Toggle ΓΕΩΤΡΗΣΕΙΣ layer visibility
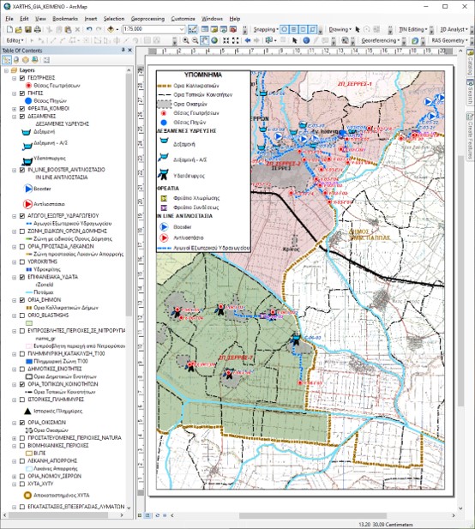 point(22,78)
